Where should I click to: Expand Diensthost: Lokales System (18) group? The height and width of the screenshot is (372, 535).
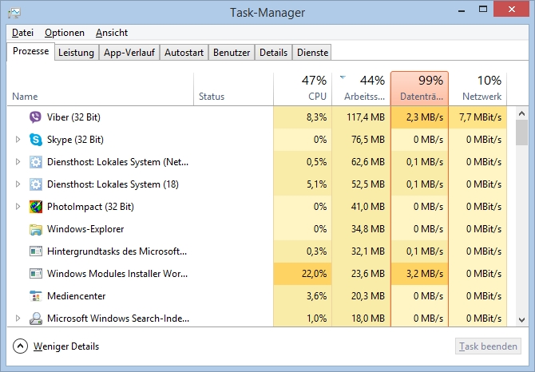pos(18,184)
